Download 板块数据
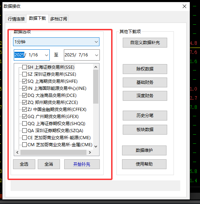Image resolution: width=200 pixels, height=204 pixels. click(145, 130)
